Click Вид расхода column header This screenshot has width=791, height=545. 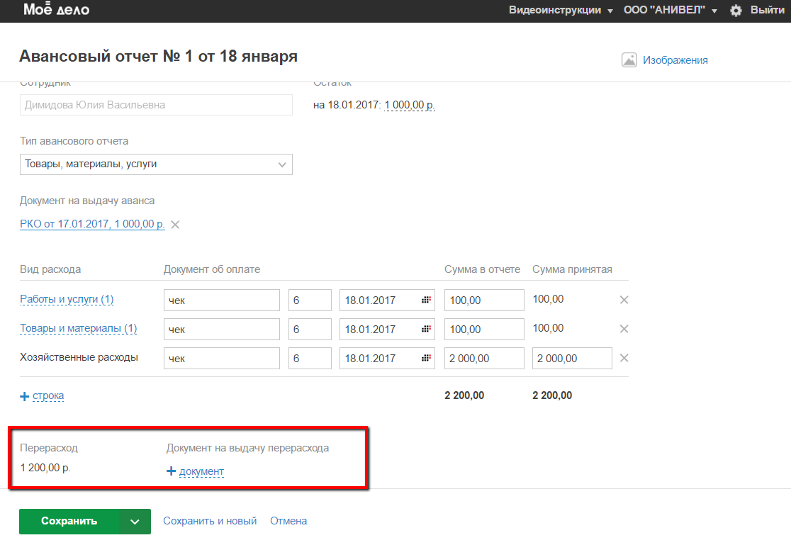click(x=50, y=269)
